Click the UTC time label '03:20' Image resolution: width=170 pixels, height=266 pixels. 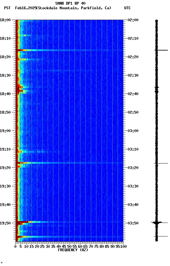pos(133,168)
